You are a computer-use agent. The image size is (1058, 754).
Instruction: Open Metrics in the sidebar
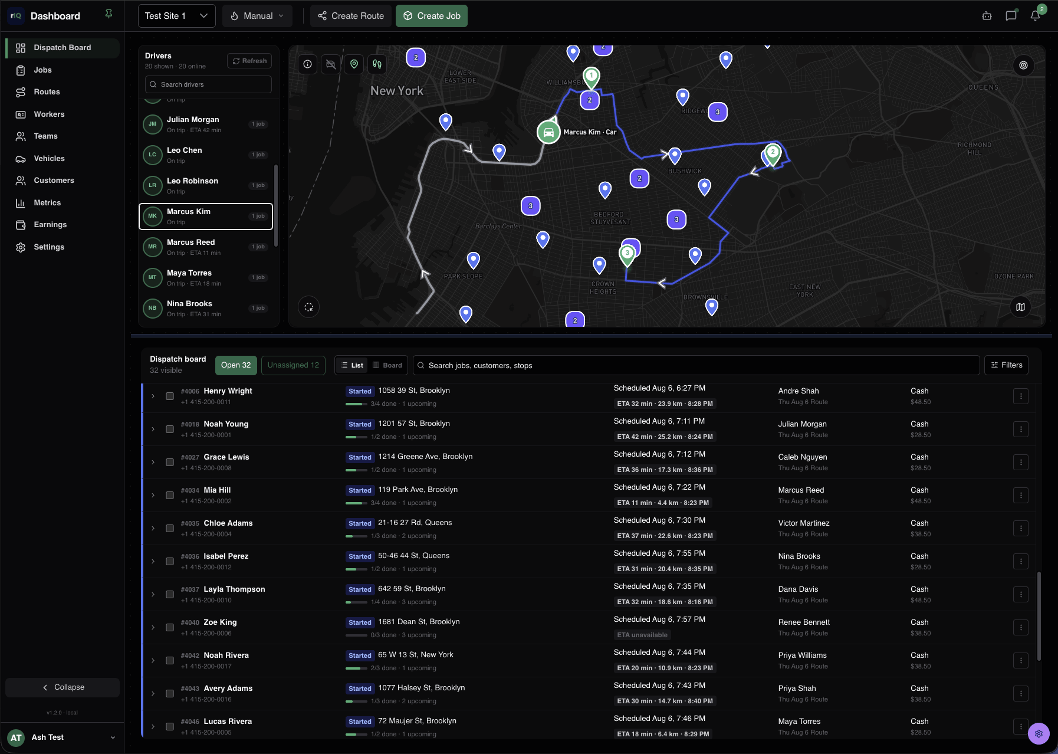63,203
